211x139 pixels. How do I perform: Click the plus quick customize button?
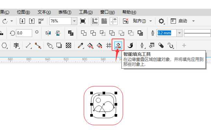click(184, 45)
